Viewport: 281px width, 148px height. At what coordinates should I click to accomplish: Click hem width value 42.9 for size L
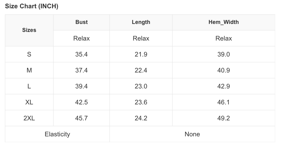(x=224, y=86)
